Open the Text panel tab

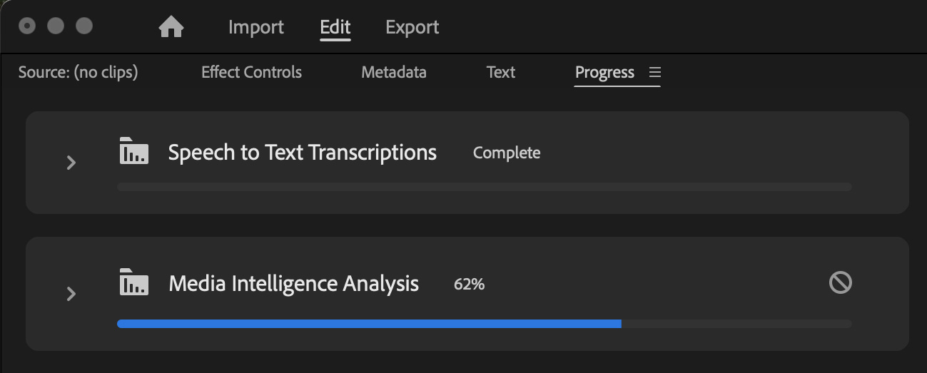click(x=501, y=72)
